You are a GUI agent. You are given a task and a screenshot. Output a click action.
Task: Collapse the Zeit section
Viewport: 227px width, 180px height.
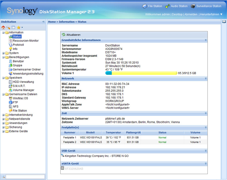[x=206, y=113]
